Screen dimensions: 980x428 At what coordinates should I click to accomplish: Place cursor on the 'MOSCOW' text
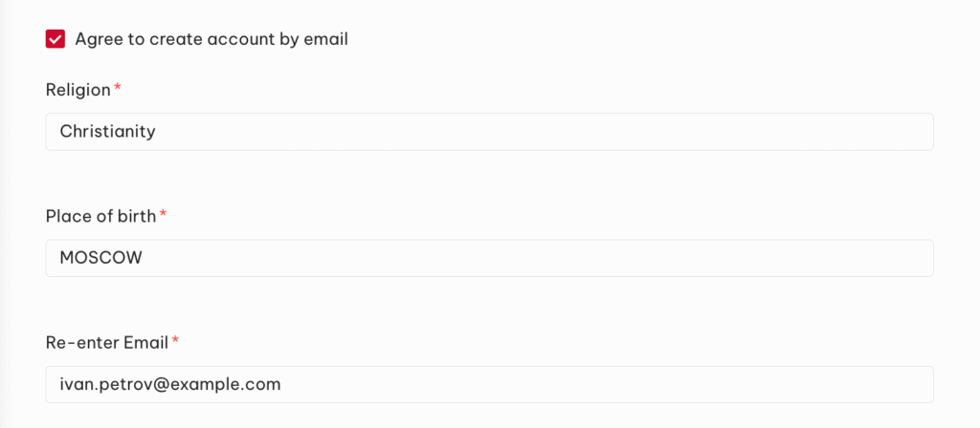click(100, 258)
